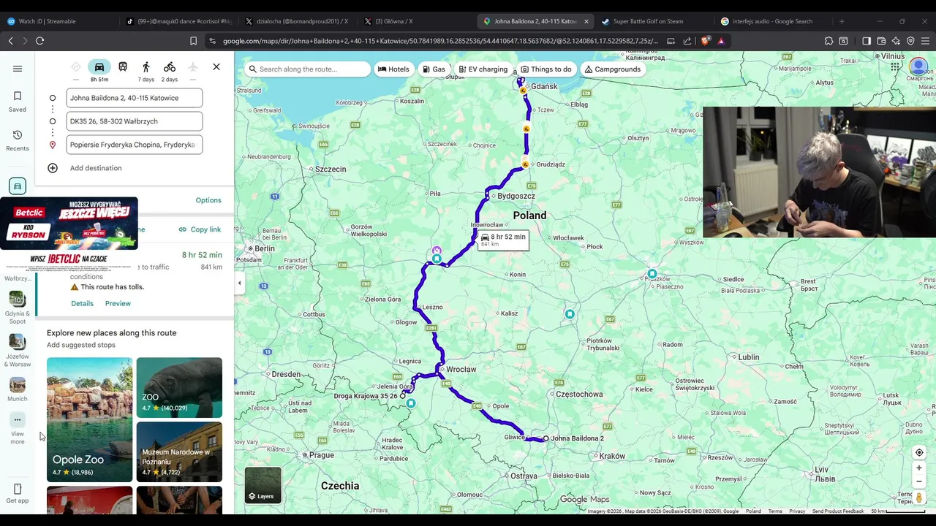Open browser Extensions puzzle icon

(x=829, y=41)
